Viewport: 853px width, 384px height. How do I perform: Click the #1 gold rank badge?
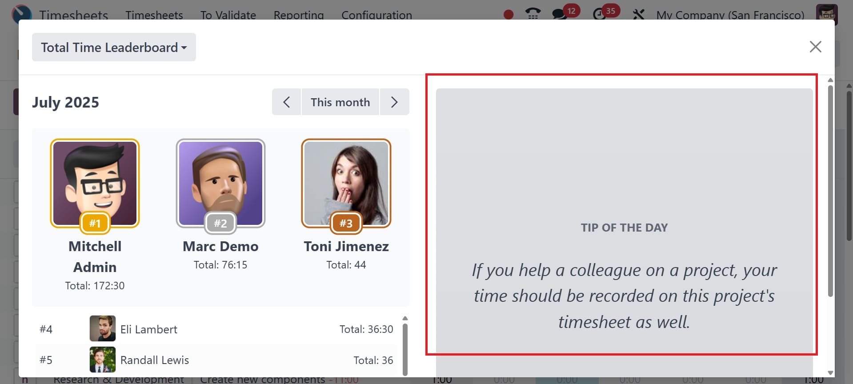coord(95,223)
